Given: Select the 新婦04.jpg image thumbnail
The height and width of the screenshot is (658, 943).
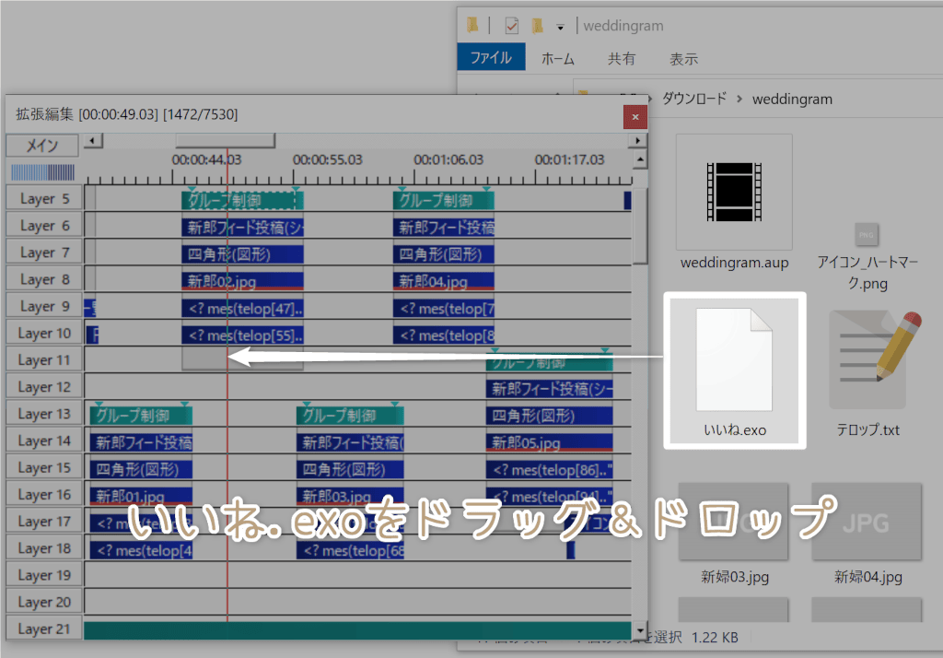Looking at the screenshot, I should tap(867, 521).
